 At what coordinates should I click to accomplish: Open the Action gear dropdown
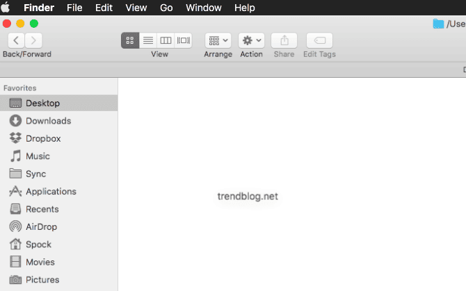pos(251,40)
